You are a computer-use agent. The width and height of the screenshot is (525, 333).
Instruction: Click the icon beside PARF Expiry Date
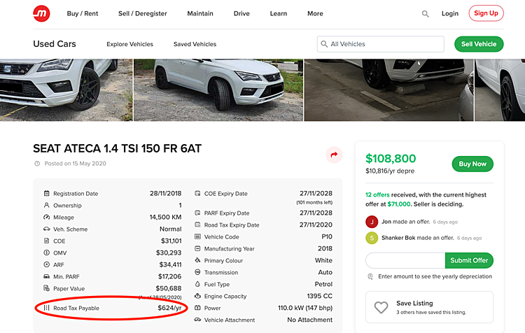tap(197, 213)
